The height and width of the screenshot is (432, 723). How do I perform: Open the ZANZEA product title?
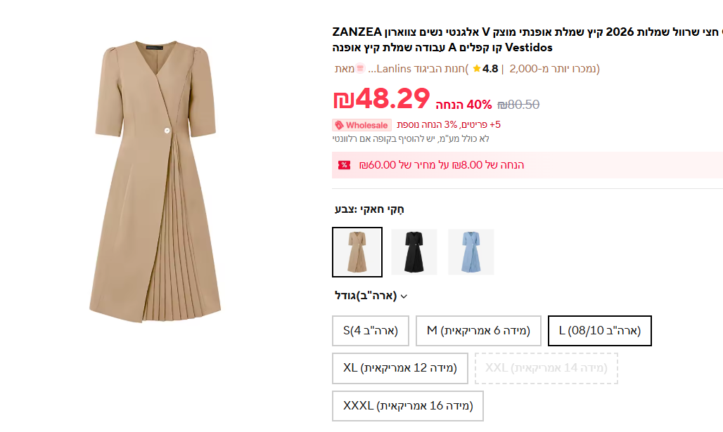pyautogui.click(x=527, y=39)
